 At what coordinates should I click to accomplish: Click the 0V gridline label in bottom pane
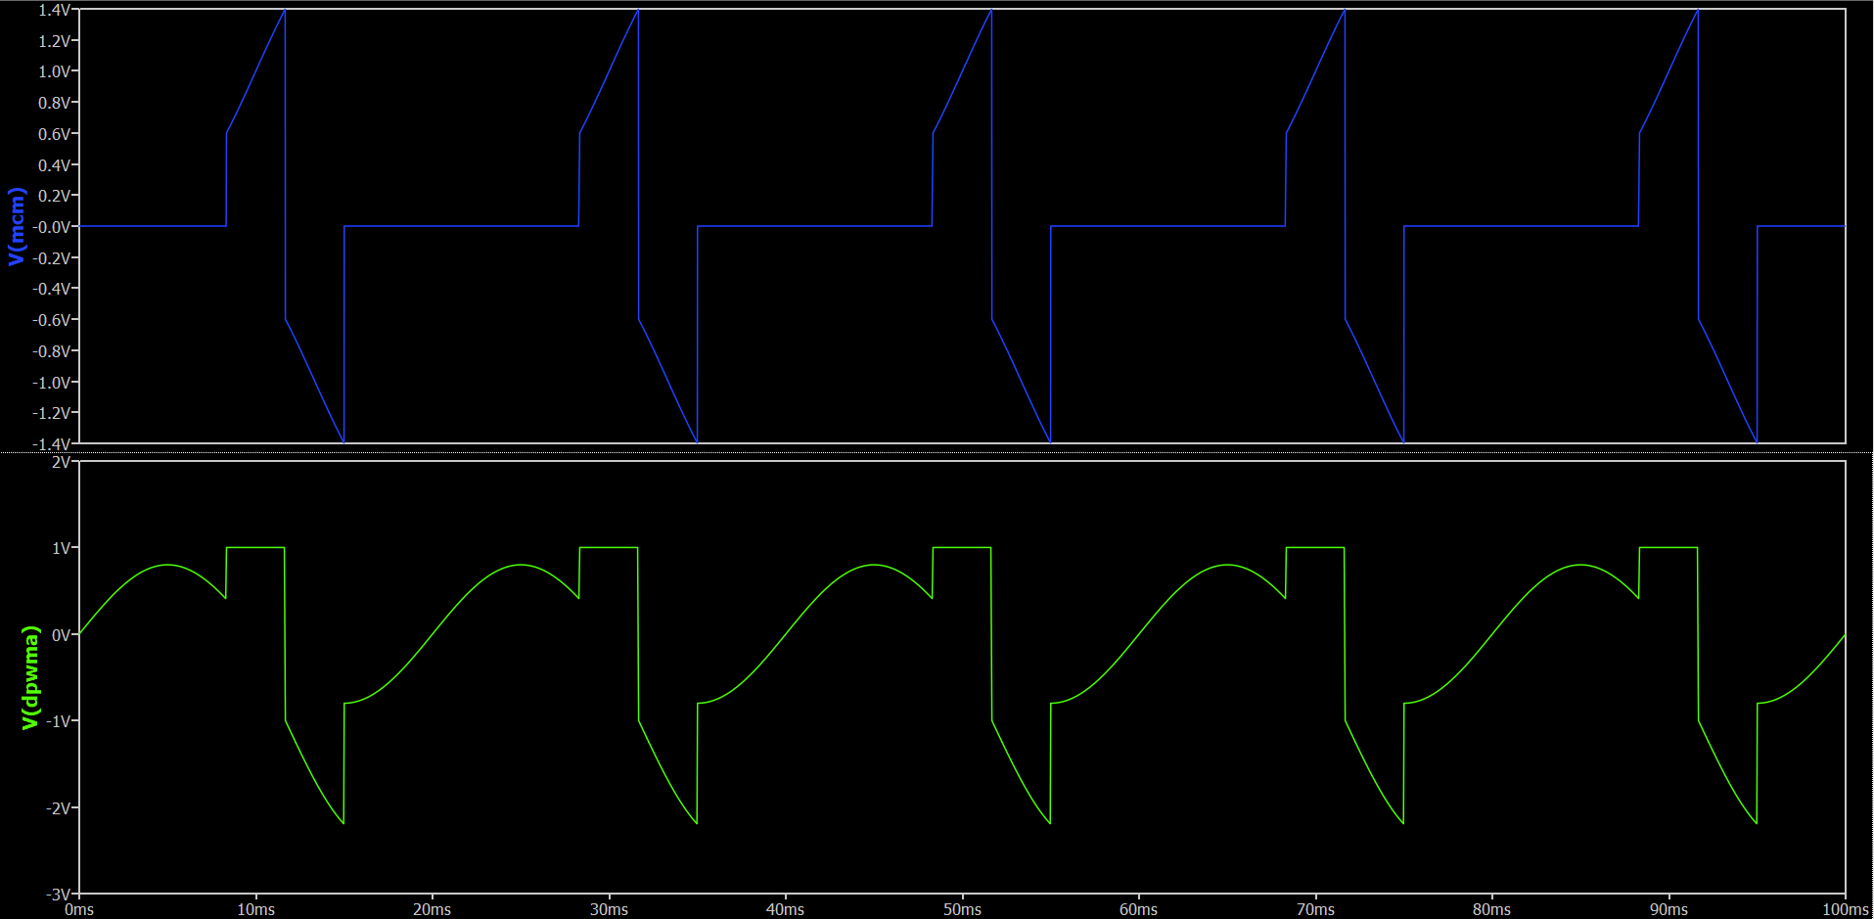pyautogui.click(x=62, y=633)
